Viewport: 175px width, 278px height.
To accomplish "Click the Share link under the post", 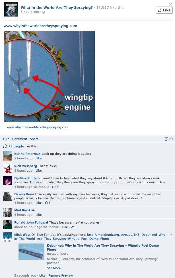I will pyautogui.click(x=34, y=139).
